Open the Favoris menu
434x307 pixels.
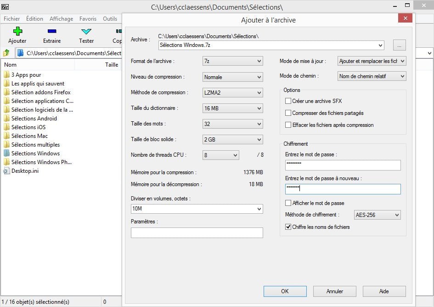click(x=88, y=19)
